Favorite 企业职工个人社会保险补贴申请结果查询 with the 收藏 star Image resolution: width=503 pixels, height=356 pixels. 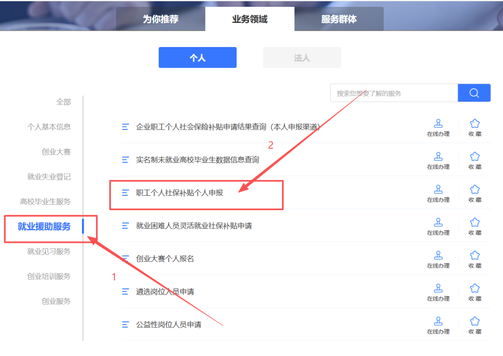coord(475,127)
